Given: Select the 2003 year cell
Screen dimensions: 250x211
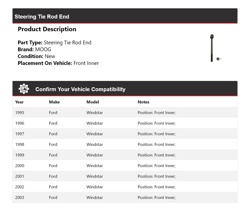Looking at the screenshot, I should tap(20, 197).
